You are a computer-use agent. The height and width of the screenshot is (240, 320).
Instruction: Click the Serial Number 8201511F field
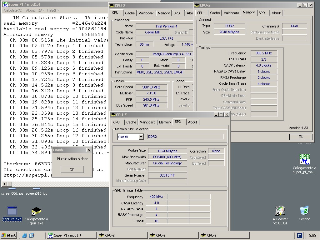pyautogui.click(x=167, y=175)
